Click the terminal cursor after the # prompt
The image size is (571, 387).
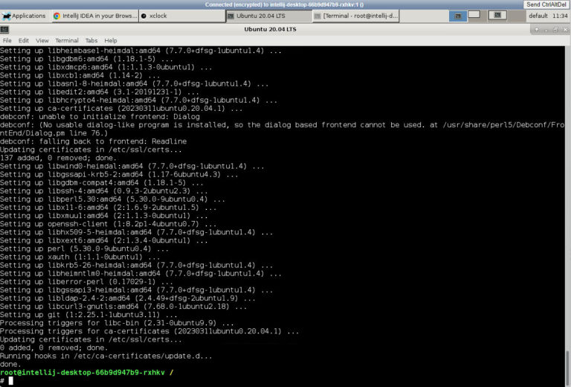[11, 381]
